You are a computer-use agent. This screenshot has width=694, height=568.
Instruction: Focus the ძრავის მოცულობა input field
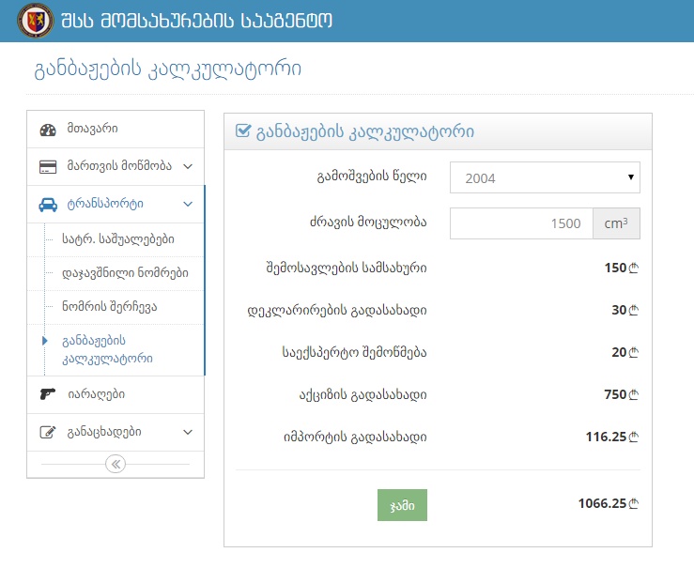[521, 223]
